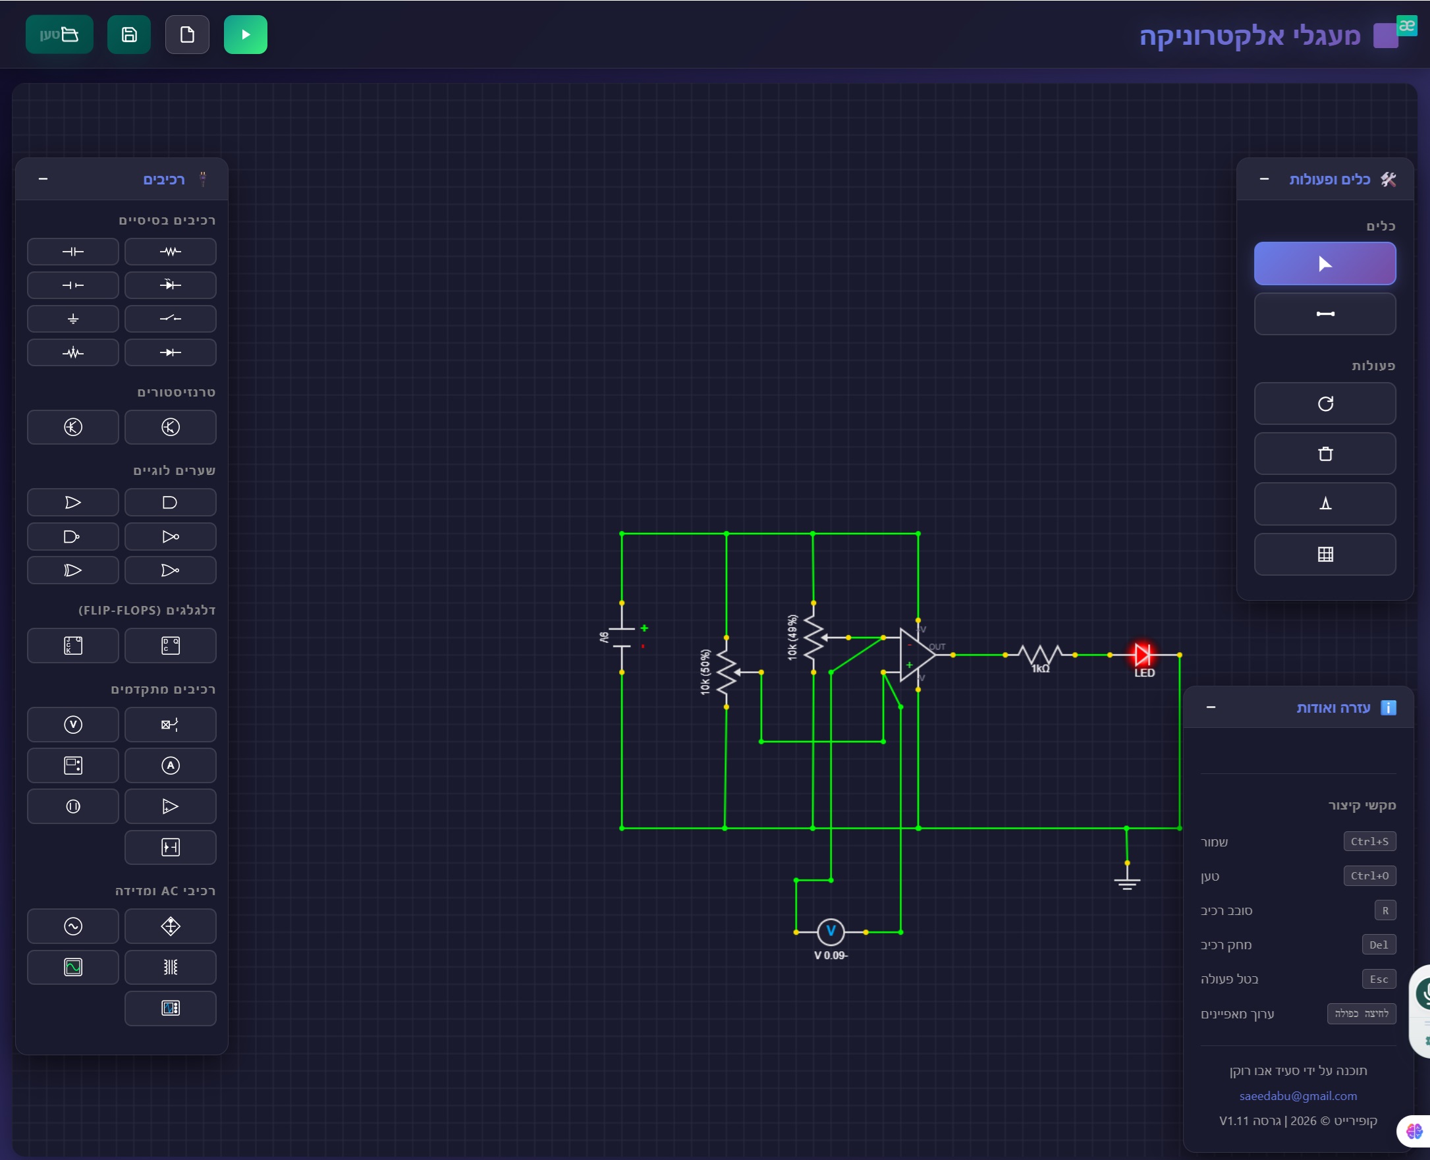Select the pointer cursor tool
The width and height of the screenshot is (1430, 1160).
(x=1325, y=263)
